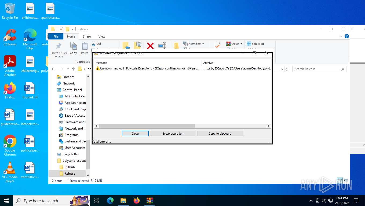The width and height of the screenshot is (365, 206).
Task: Click the Break operation button
Action: [x=173, y=134]
